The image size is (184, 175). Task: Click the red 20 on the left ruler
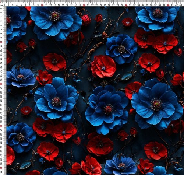point(1,84)
